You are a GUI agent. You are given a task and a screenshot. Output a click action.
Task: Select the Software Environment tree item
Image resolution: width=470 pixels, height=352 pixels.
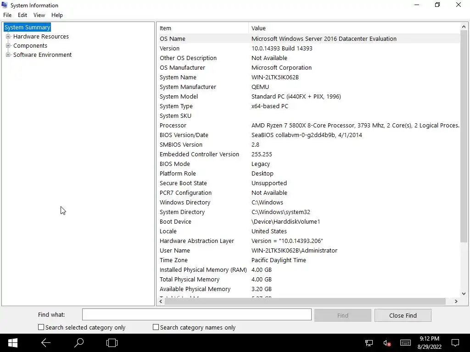click(x=43, y=55)
